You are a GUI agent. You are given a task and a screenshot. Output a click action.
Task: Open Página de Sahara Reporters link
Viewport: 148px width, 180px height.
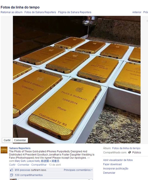[x=75, y=12]
